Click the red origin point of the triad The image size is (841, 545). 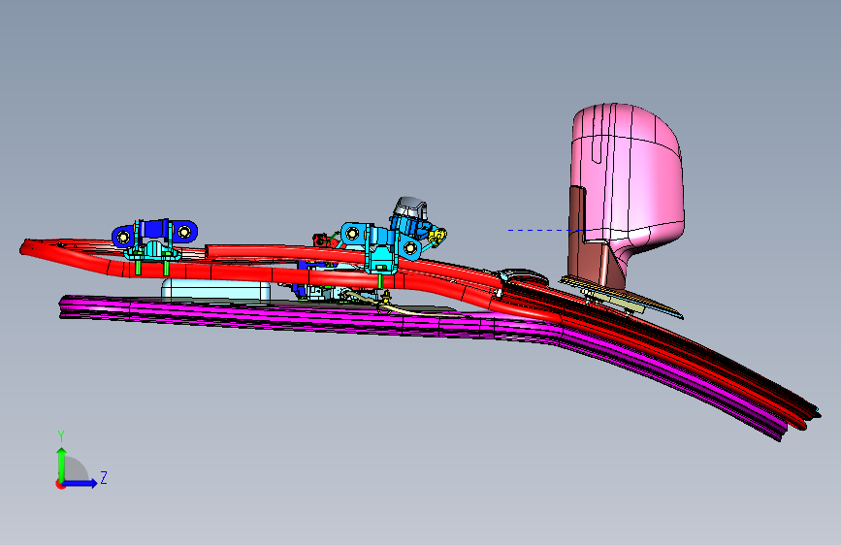(59, 484)
